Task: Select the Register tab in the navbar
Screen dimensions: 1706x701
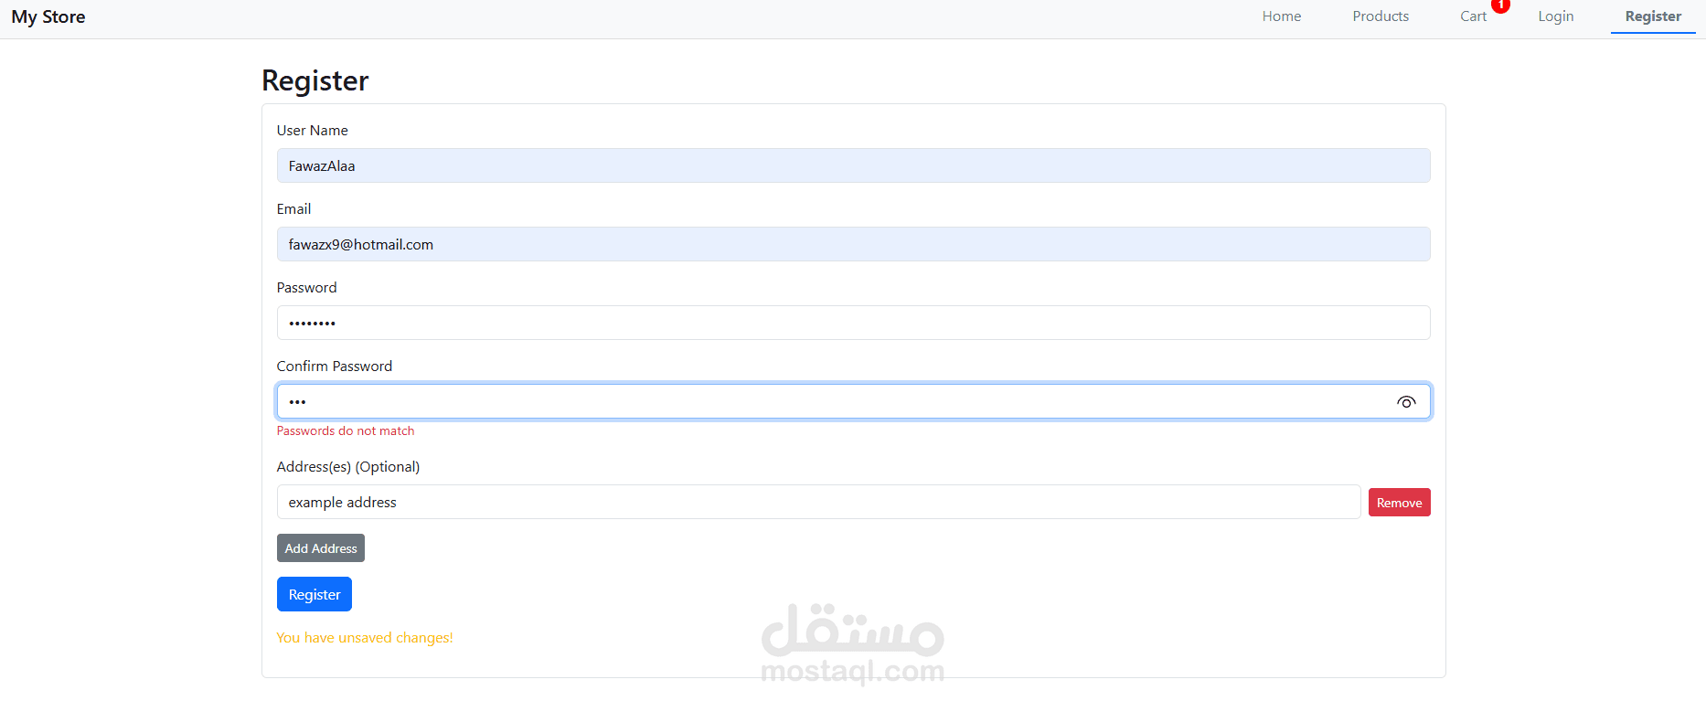Action: [1653, 16]
